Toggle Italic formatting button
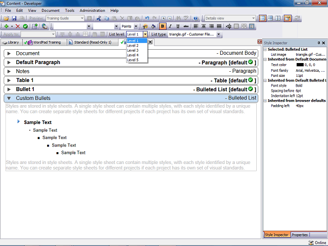This screenshot has width=328, height=246. point(170,26)
